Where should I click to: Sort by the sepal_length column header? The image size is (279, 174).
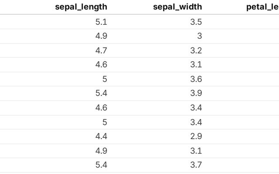click(81, 7)
